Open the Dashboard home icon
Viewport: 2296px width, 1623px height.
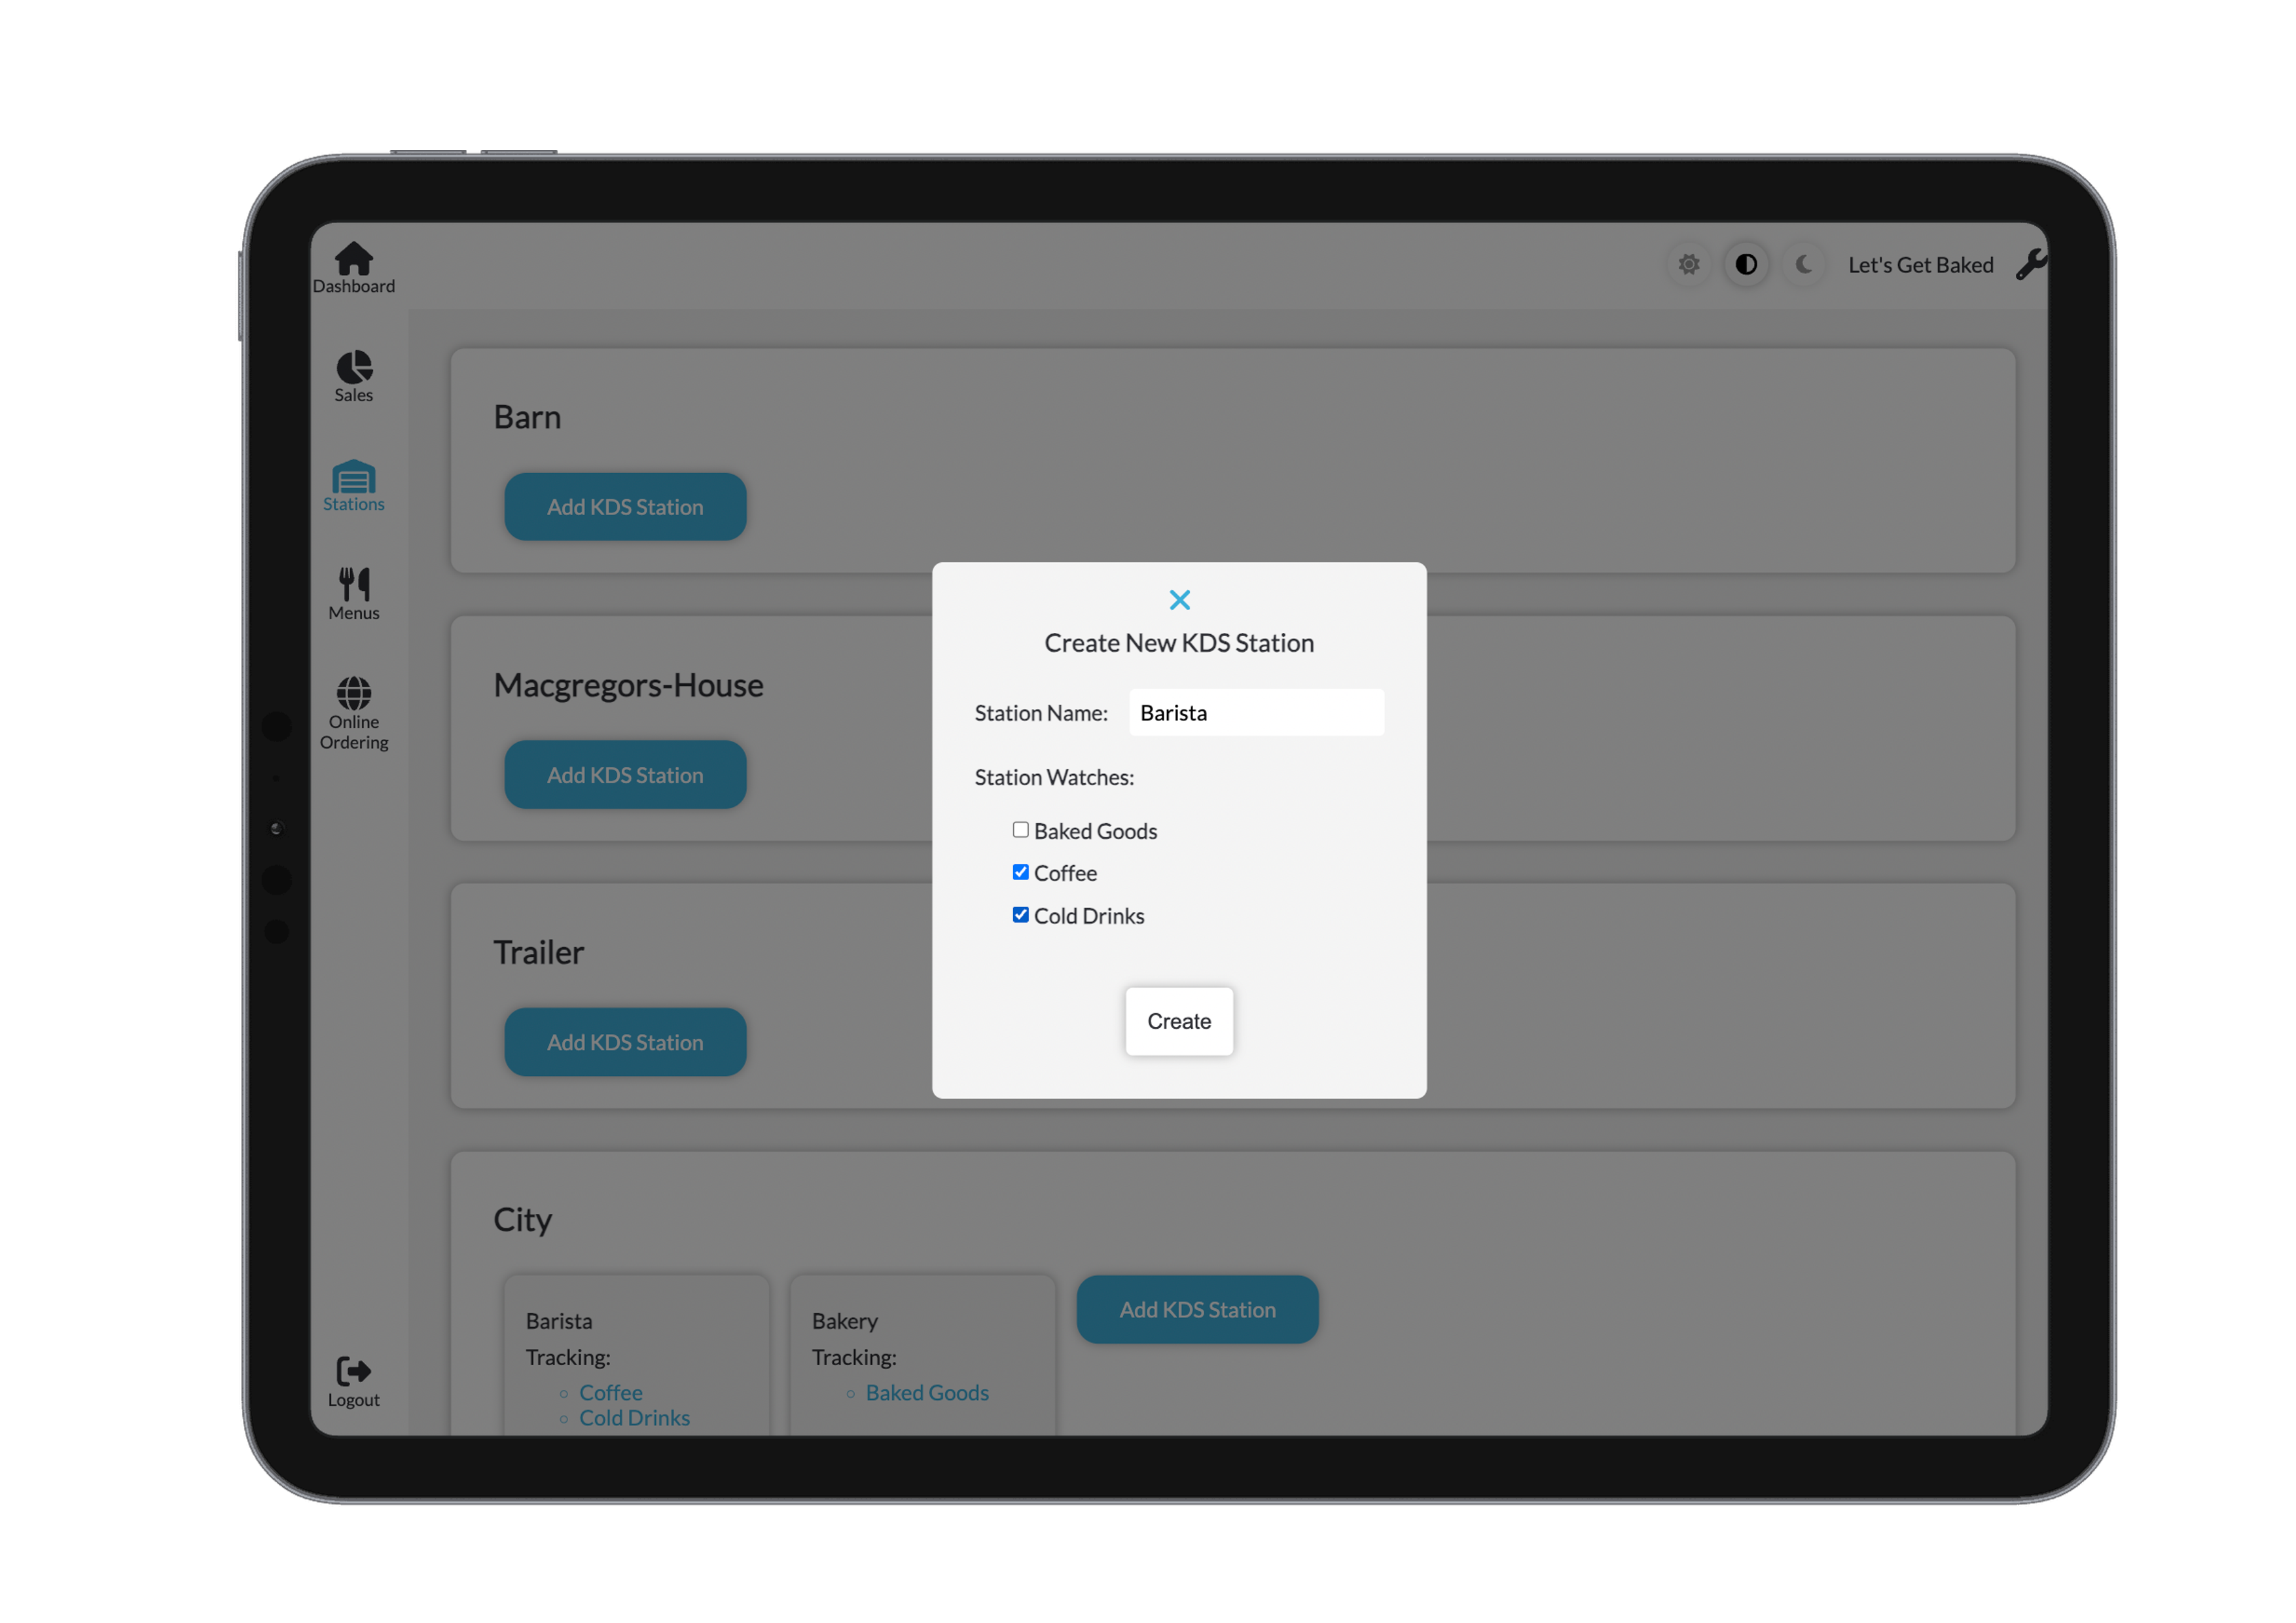coord(353,263)
